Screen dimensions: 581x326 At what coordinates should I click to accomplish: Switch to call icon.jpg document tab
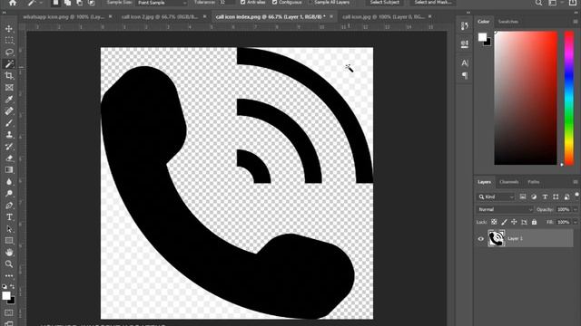(383, 16)
